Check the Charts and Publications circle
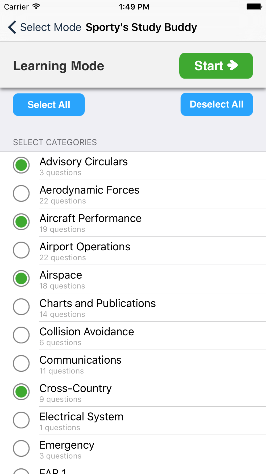266x474 pixels. tap(21, 307)
